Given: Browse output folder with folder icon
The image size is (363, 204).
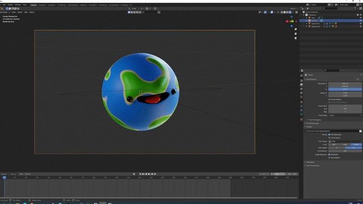Looking at the screenshot, I should pyautogui.click(x=361, y=131).
